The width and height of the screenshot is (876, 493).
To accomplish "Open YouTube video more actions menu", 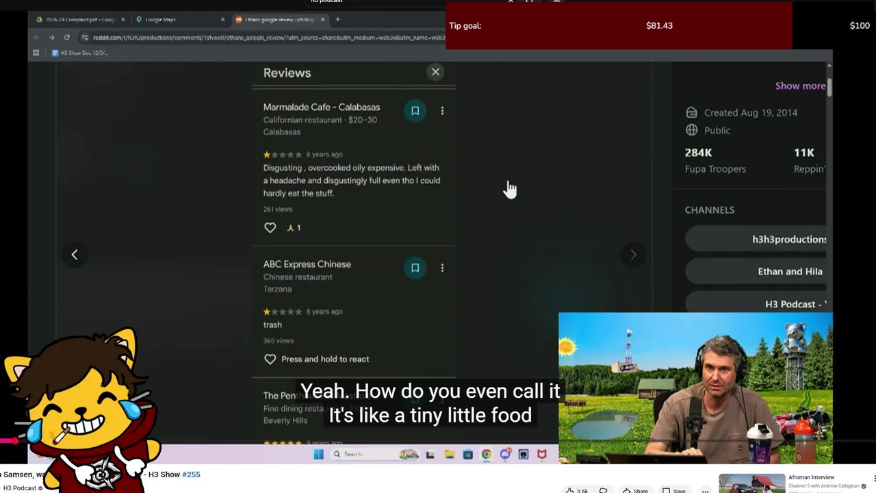I will [x=705, y=490].
